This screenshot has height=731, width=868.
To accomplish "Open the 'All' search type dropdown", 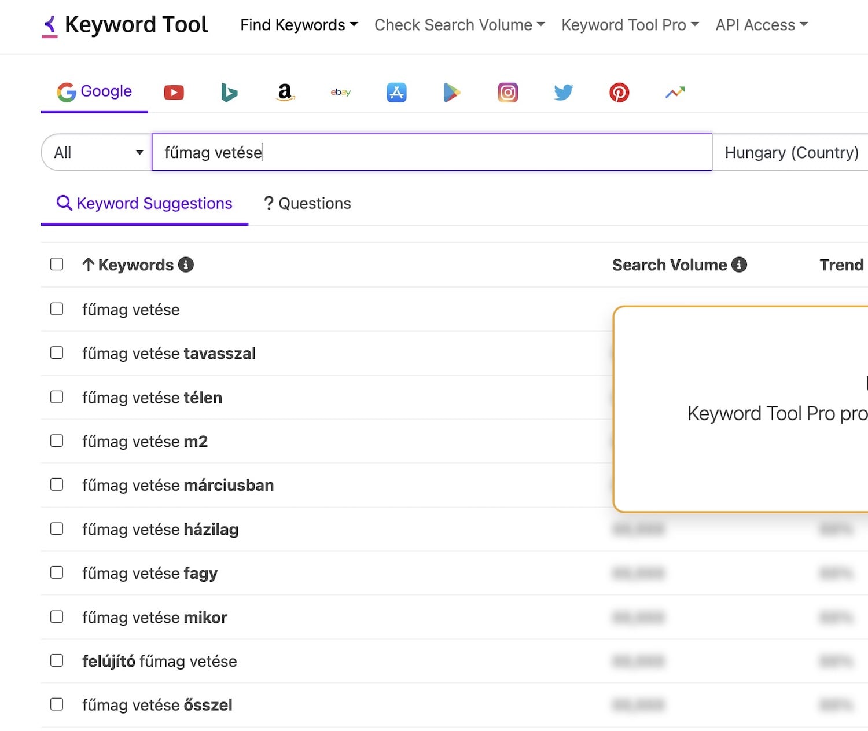I will 97,153.
